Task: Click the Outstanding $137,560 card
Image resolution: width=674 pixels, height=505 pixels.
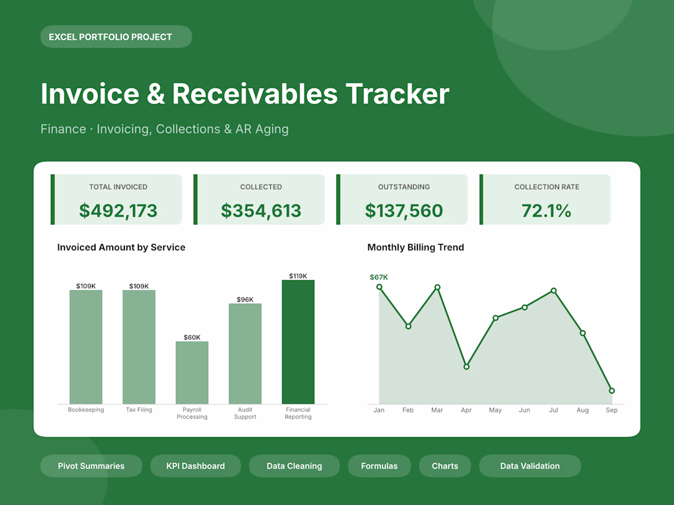Action: pos(402,200)
